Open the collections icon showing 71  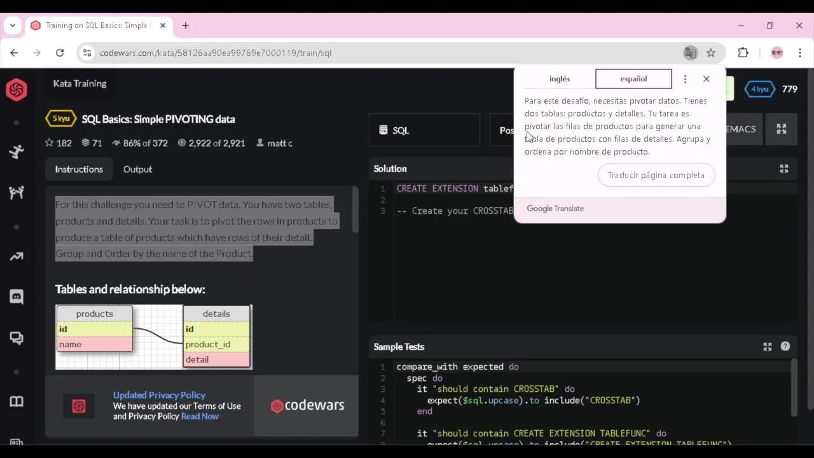[92, 143]
